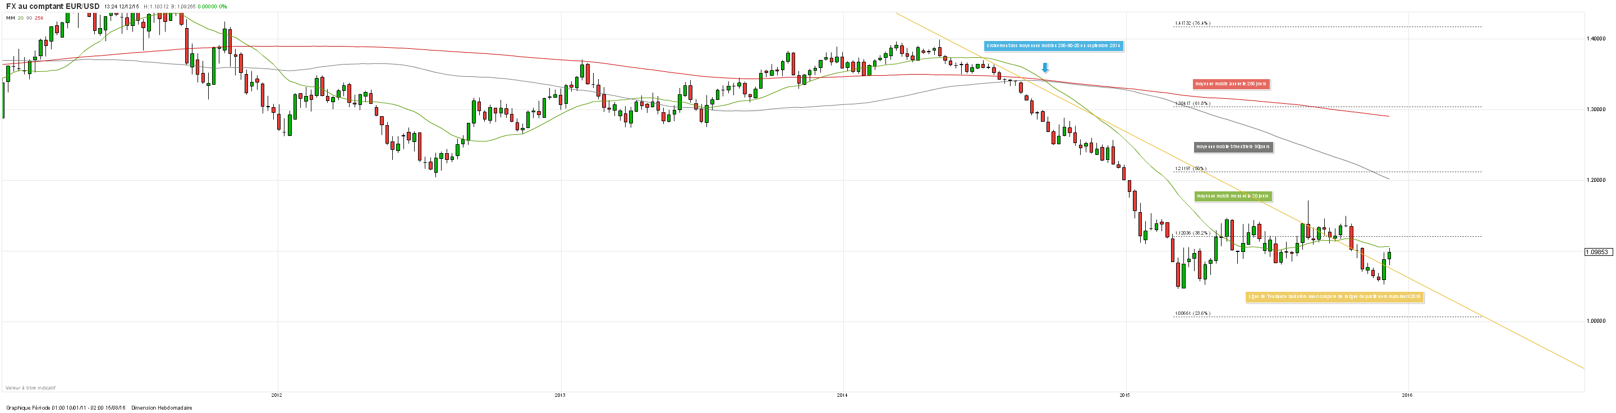1616x413 pixels.
Task: Click the FX au comptant EUR/USD title
Action: tap(53, 6)
